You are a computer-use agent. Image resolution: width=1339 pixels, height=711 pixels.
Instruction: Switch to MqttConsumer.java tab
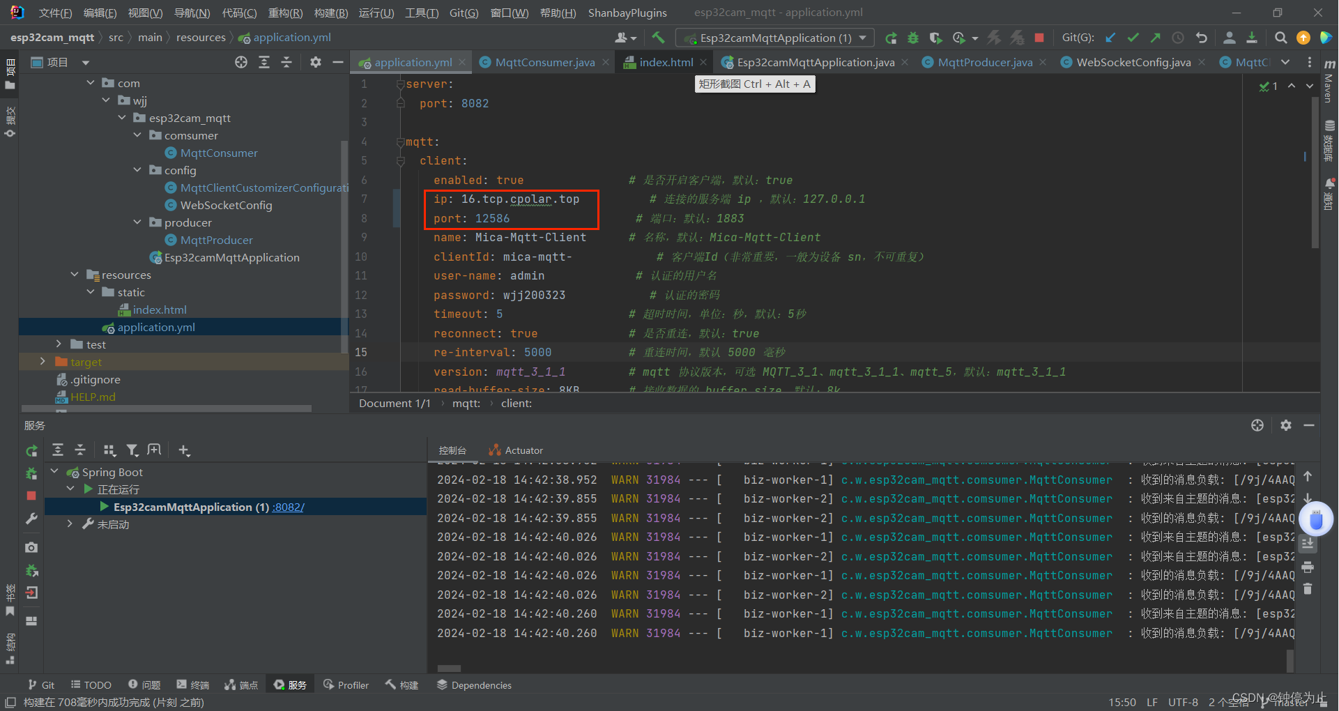click(x=544, y=62)
